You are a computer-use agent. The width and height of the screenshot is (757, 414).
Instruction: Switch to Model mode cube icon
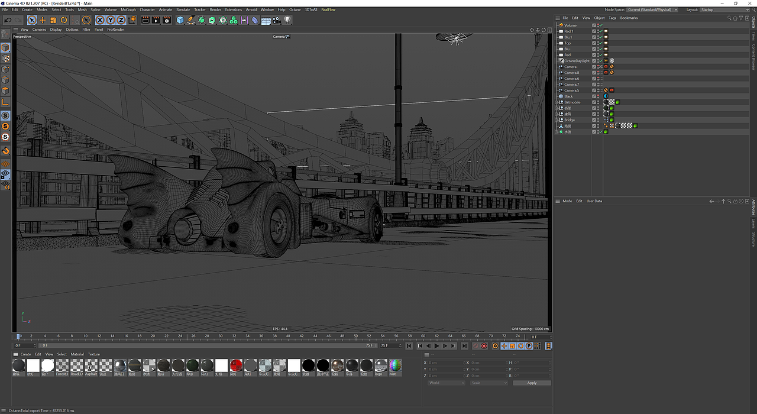click(5, 48)
